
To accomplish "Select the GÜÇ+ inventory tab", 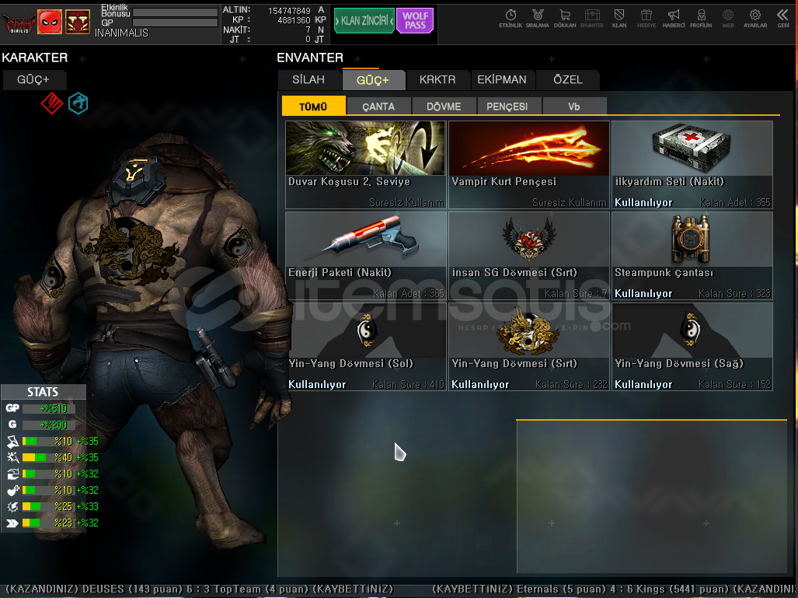I will pyautogui.click(x=372, y=80).
